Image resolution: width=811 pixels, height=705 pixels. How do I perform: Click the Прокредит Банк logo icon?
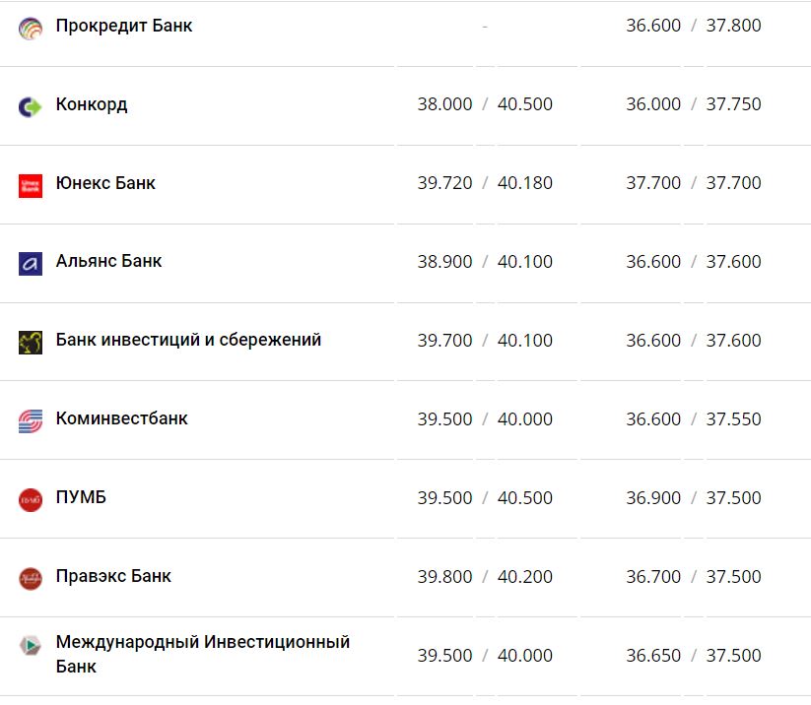(x=31, y=26)
